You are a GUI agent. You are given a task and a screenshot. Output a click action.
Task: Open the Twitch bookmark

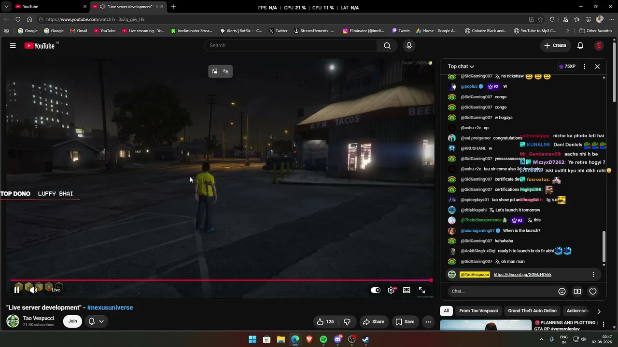(x=400, y=31)
